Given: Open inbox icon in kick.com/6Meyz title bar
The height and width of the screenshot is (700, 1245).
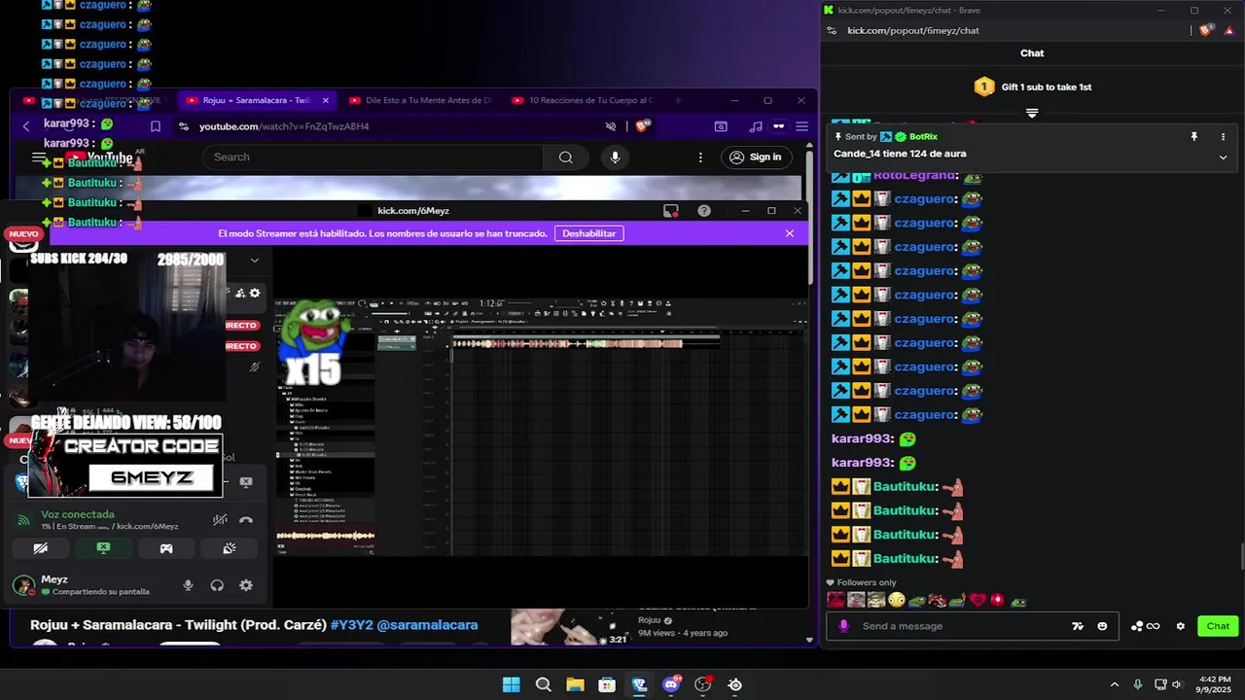Looking at the screenshot, I should coord(671,211).
